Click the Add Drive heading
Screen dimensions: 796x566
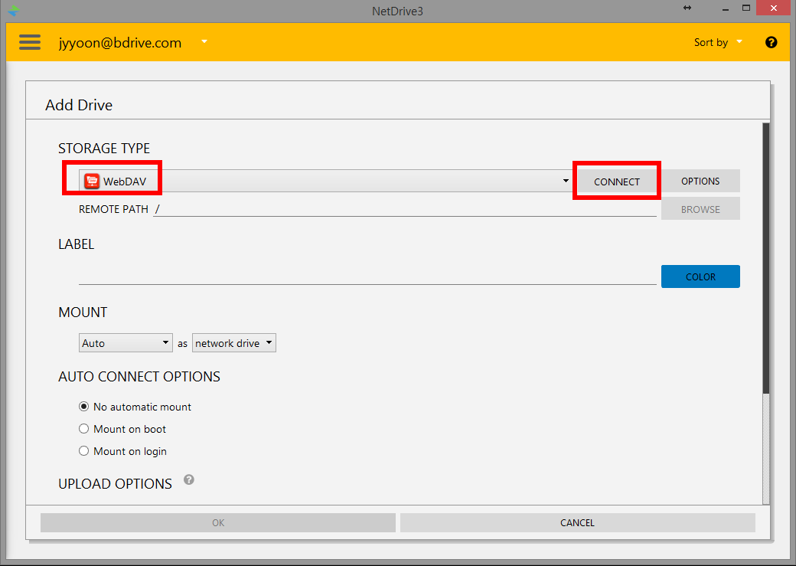[x=79, y=105]
